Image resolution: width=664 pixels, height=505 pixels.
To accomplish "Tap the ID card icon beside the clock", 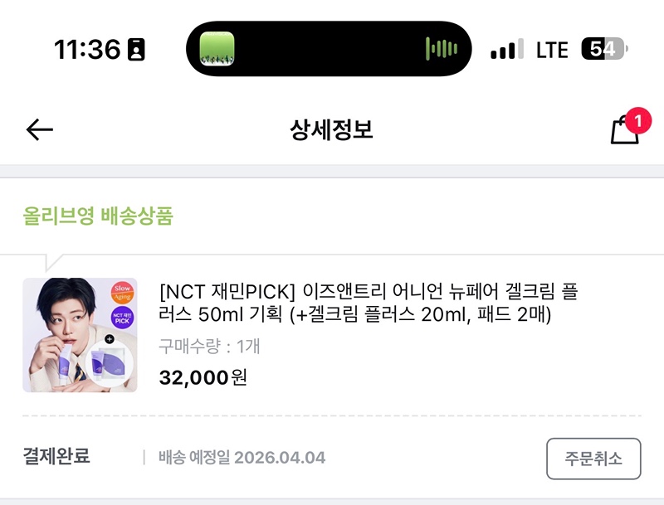I will (x=135, y=50).
